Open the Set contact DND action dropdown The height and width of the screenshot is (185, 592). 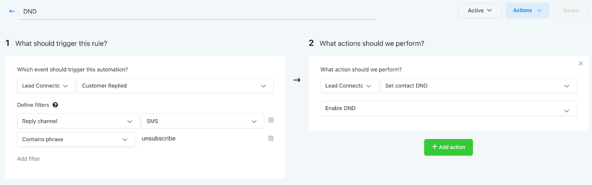click(x=478, y=86)
